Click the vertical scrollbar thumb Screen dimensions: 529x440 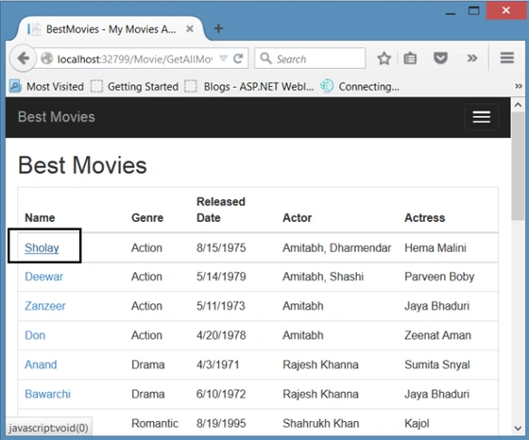pos(518,166)
